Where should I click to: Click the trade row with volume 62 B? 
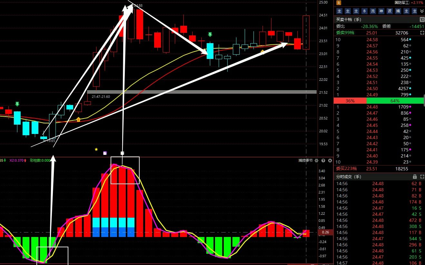click(x=379, y=184)
